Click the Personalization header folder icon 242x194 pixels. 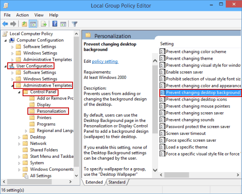pyautogui.click(x=88, y=35)
